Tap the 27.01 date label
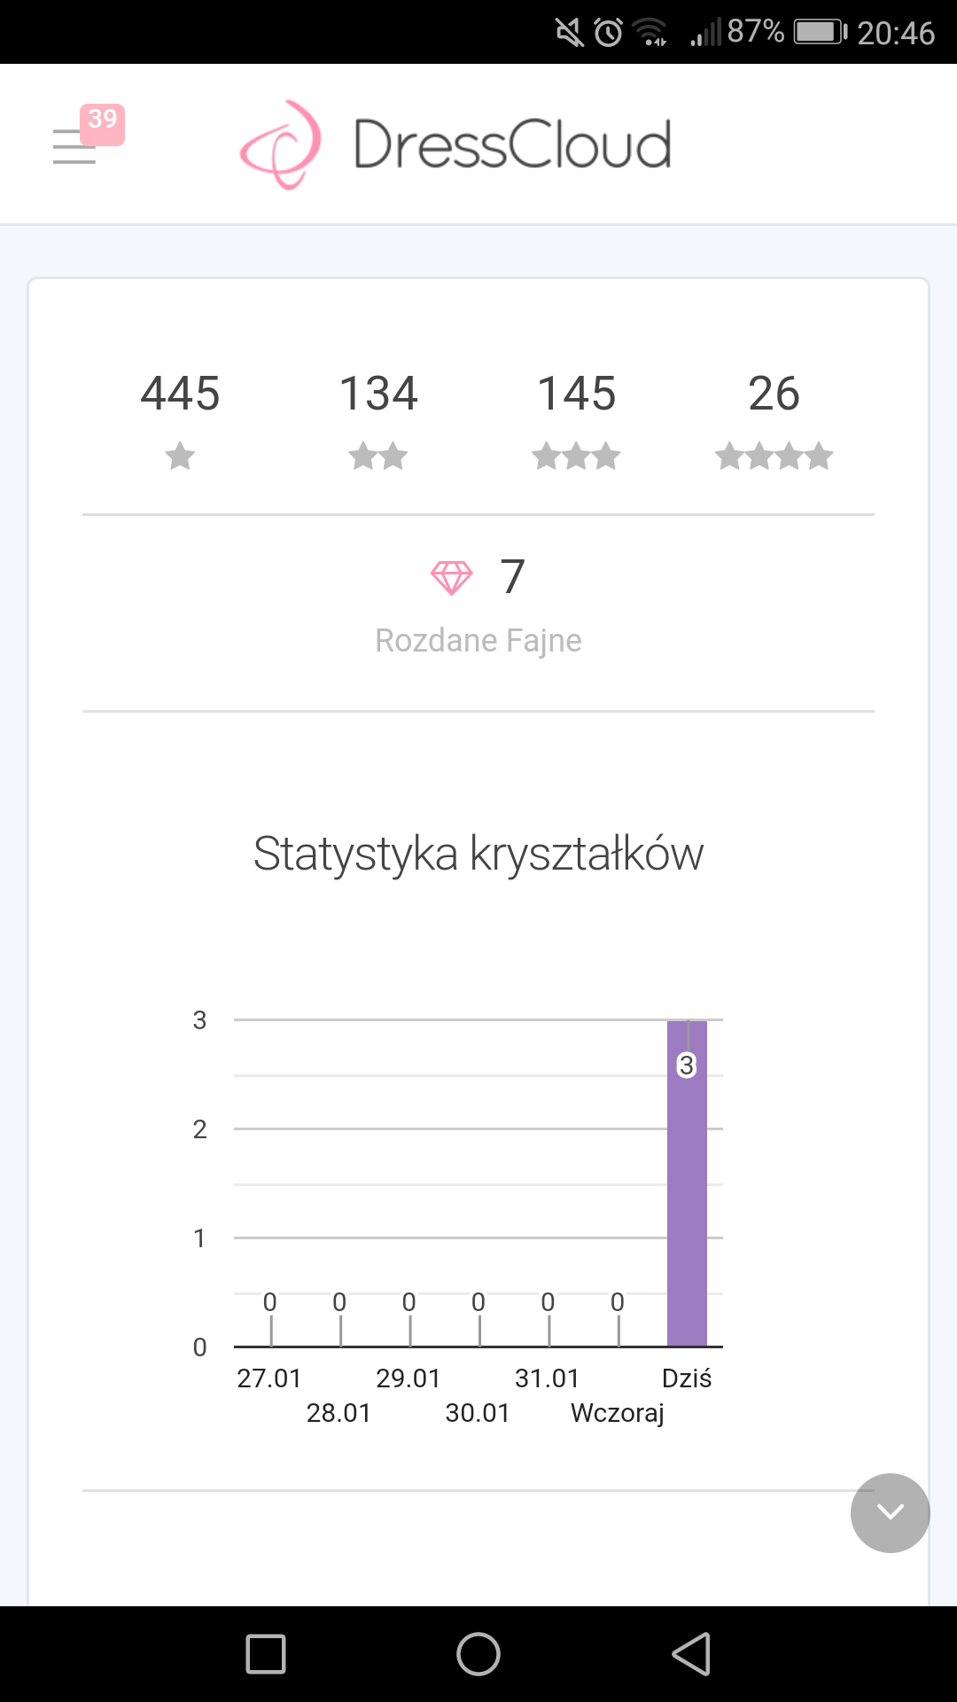This screenshot has height=1702, width=957. pos(269,1378)
